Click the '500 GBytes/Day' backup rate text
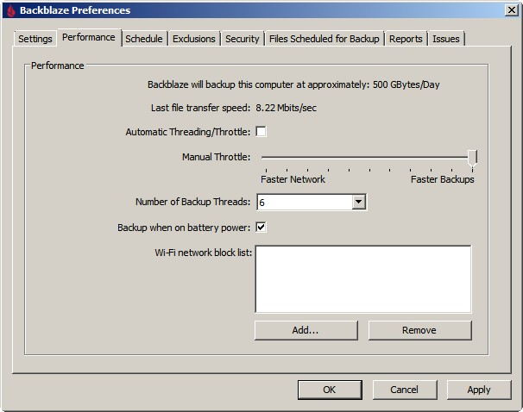This screenshot has width=523, height=412. (x=406, y=84)
